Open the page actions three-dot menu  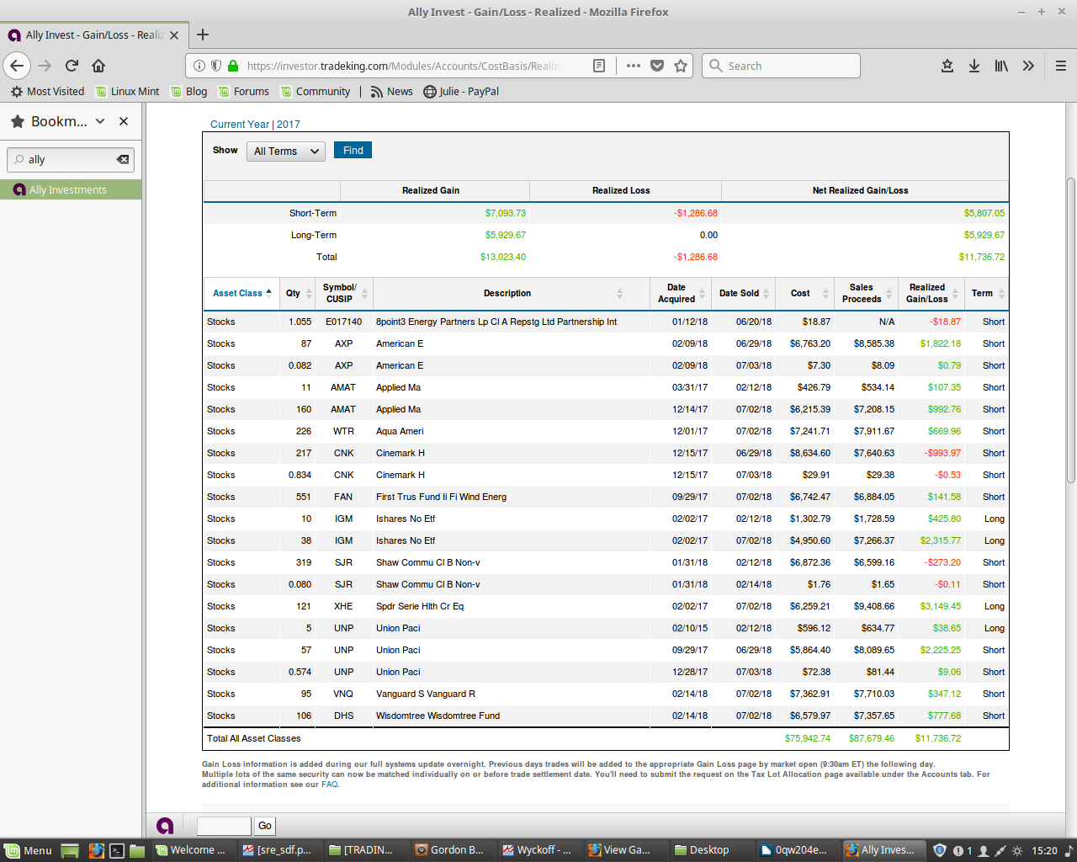click(x=634, y=66)
